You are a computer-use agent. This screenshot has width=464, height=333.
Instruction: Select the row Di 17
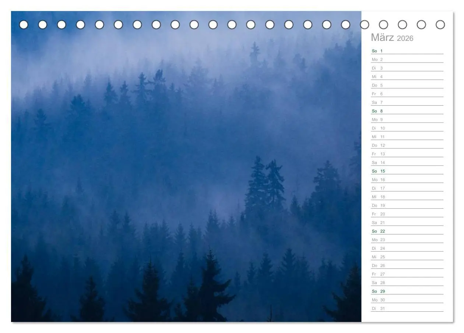point(407,188)
